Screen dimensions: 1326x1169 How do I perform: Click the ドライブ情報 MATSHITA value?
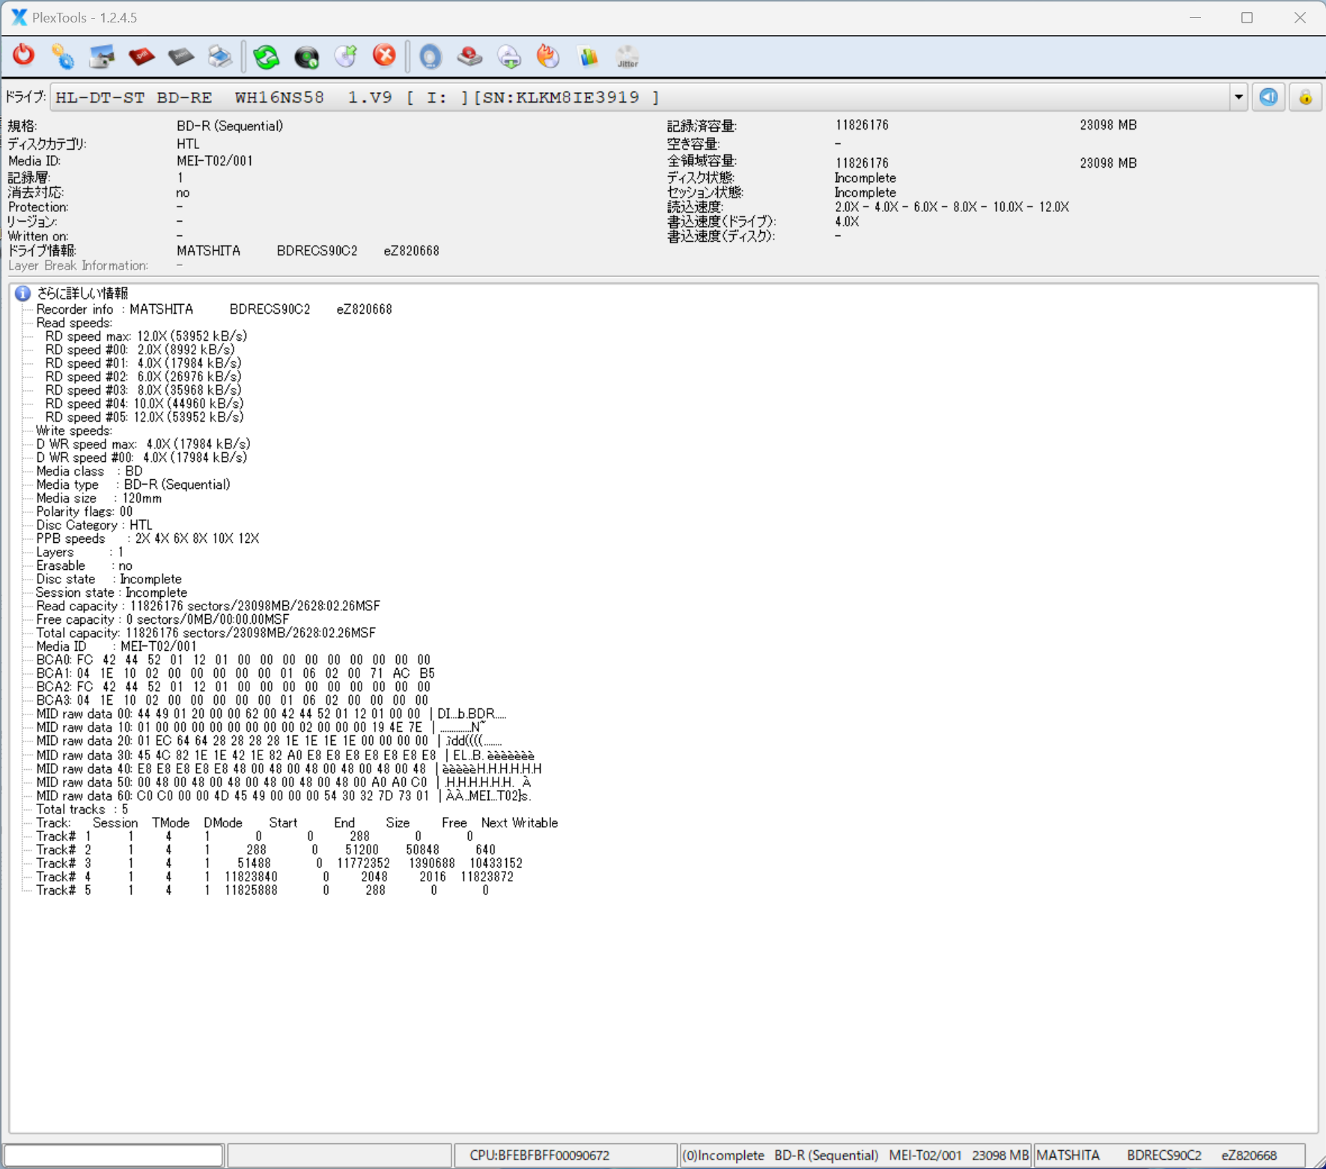tap(308, 251)
